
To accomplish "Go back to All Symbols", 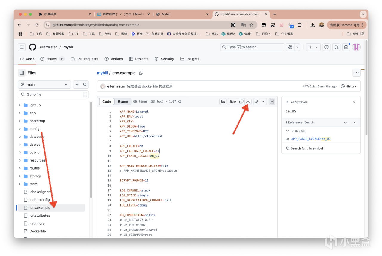I will pos(297,102).
